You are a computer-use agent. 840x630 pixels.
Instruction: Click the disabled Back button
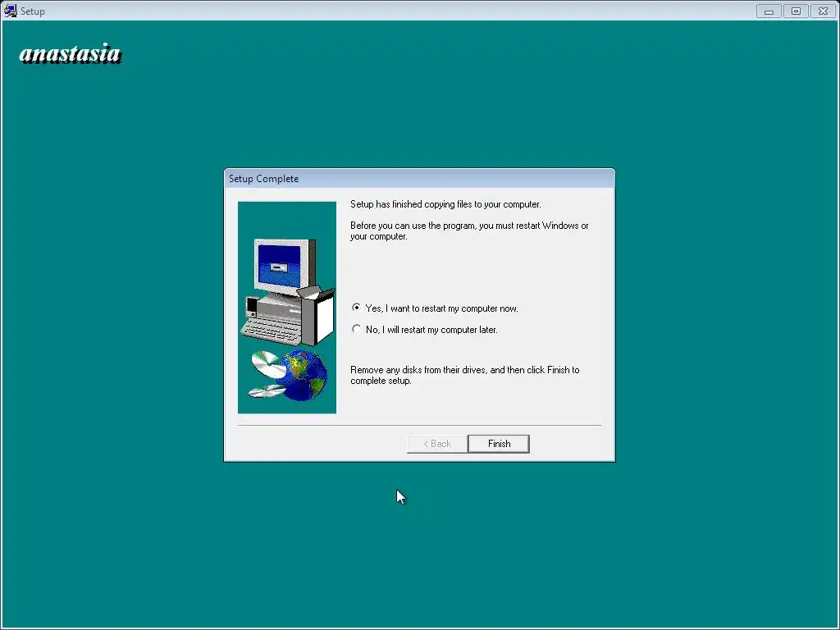(x=437, y=444)
